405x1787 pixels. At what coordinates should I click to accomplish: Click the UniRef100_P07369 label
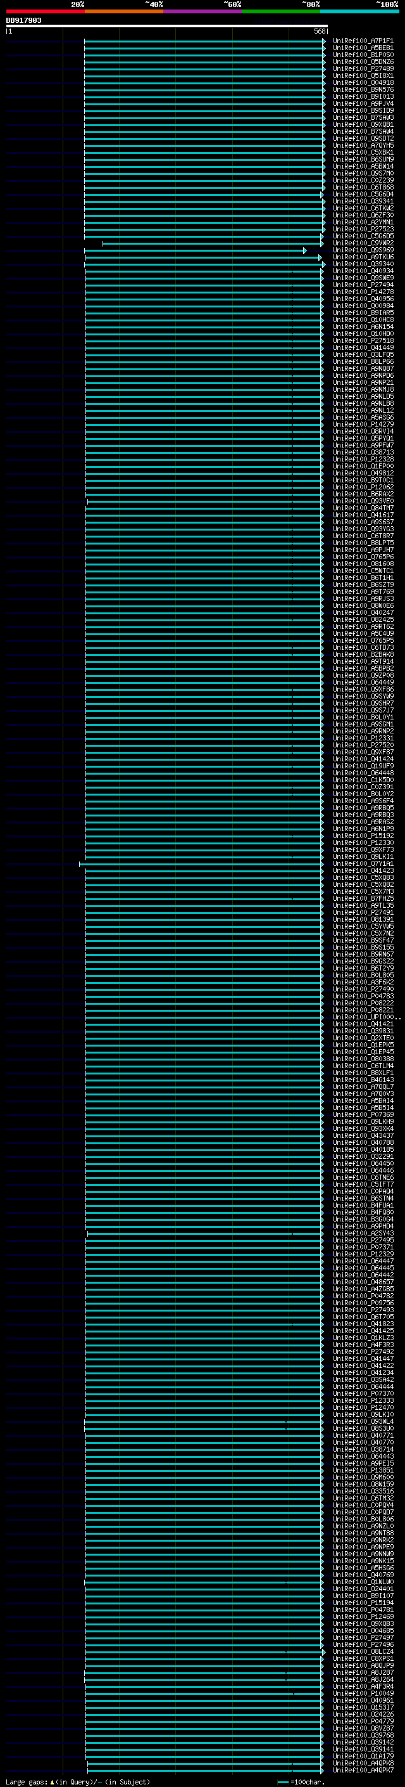363,1114
